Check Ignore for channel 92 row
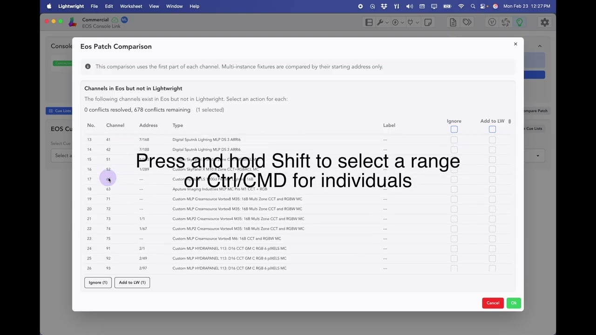596x335 pixels. click(454, 258)
